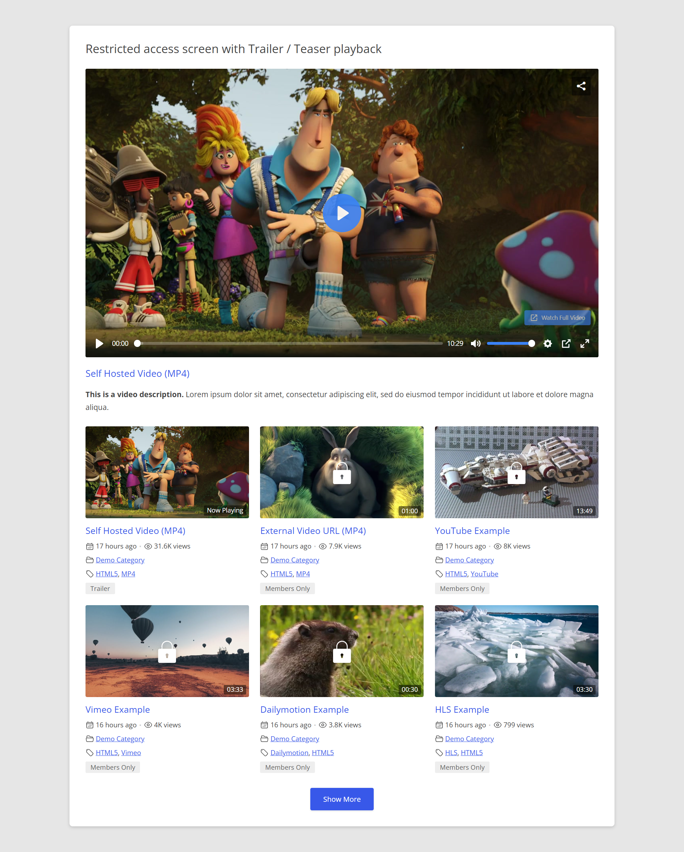The image size is (684, 852).
Task: Click the lock icon on External Video thumbnail
Action: coord(342,473)
